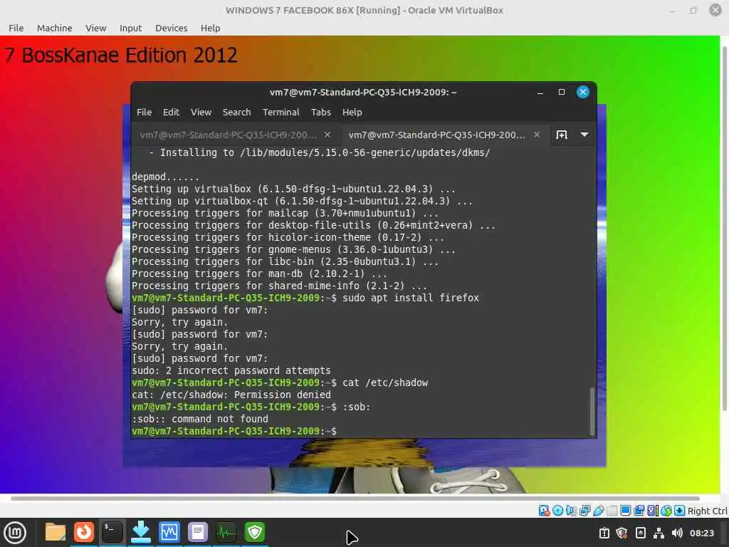This screenshot has width=729, height=547.
Task: Click 'cat: /etc/shadow: Permission denied' output
Action: click(x=231, y=395)
